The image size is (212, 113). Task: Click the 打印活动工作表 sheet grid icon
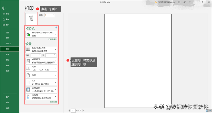[x=28, y=49]
